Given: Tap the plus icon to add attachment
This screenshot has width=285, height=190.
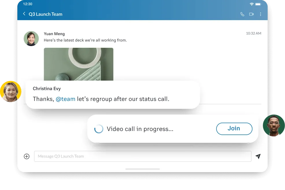Looking at the screenshot, I should (x=27, y=156).
